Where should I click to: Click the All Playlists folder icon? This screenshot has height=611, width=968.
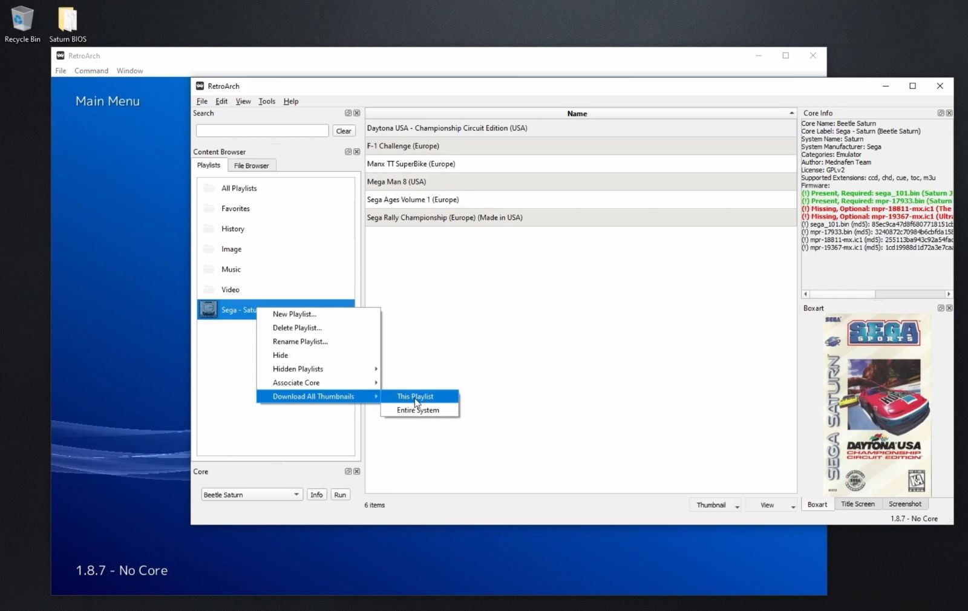point(209,188)
